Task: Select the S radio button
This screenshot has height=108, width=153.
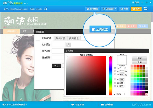Action: pyautogui.click(x=115, y=71)
